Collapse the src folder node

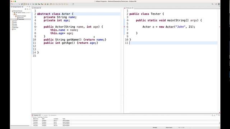click(x=13, y=14)
